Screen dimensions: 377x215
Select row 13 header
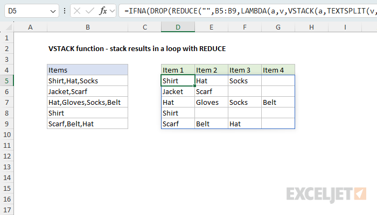point(6,167)
